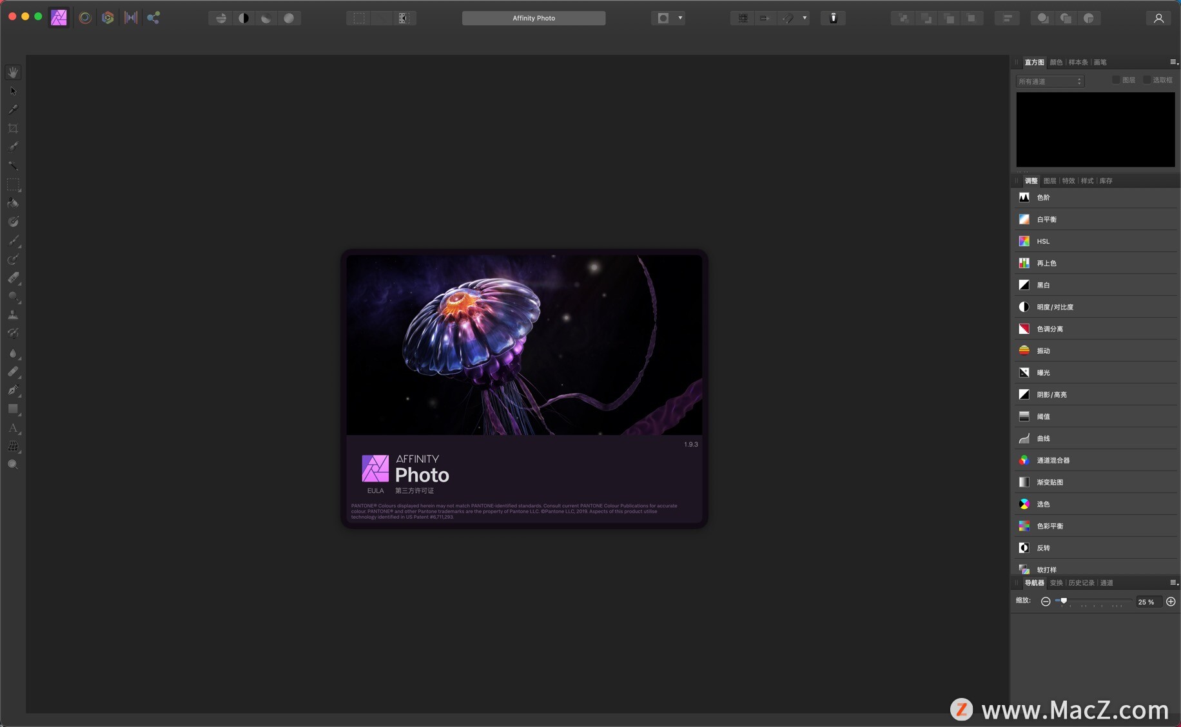Viewport: 1181px width, 727px height.
Task: Click the jellyfish splash artwork
Action: click(x=524, y=345)
